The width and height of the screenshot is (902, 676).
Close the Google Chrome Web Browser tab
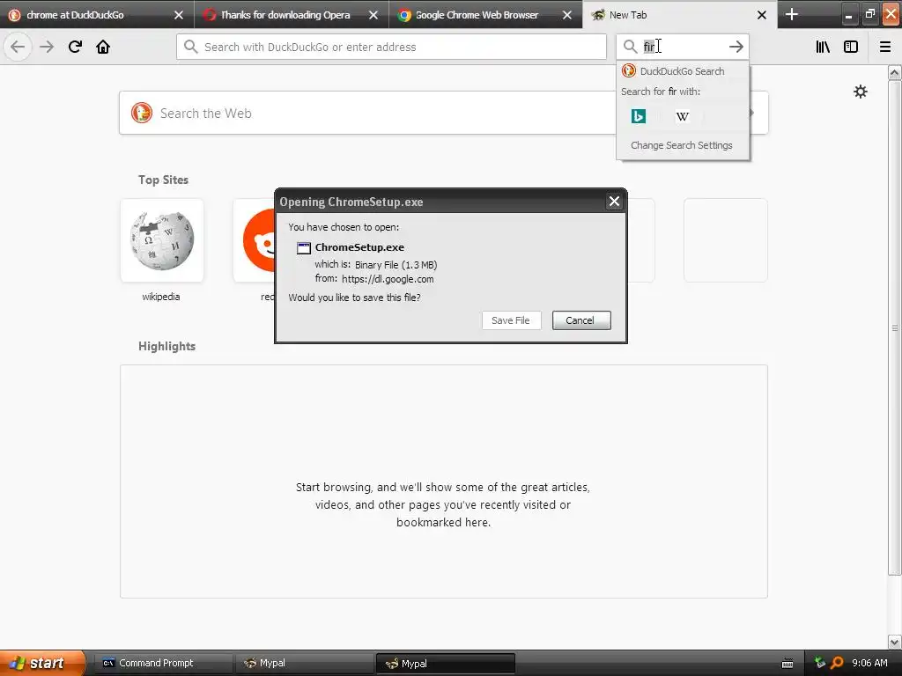click(567, 15)
